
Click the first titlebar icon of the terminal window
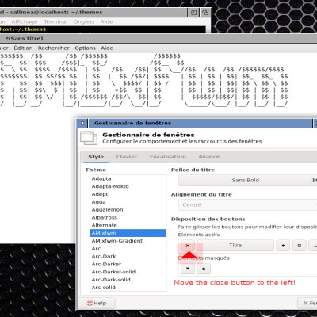[x=193, y=13]
